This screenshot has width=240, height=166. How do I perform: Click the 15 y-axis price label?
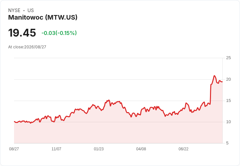[x=228, y=101]
